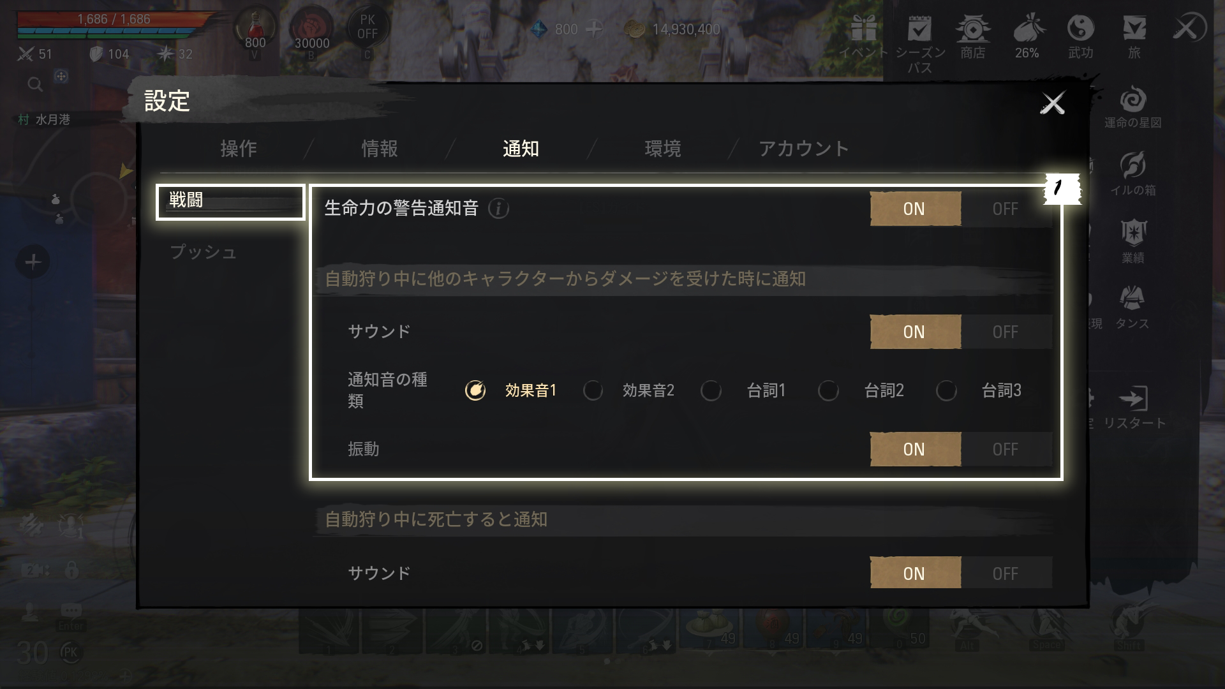Viewport: 1225px width, 689px height.
Task: Open the 運命の星図 spiral icon
Action: pos(1133,99)
